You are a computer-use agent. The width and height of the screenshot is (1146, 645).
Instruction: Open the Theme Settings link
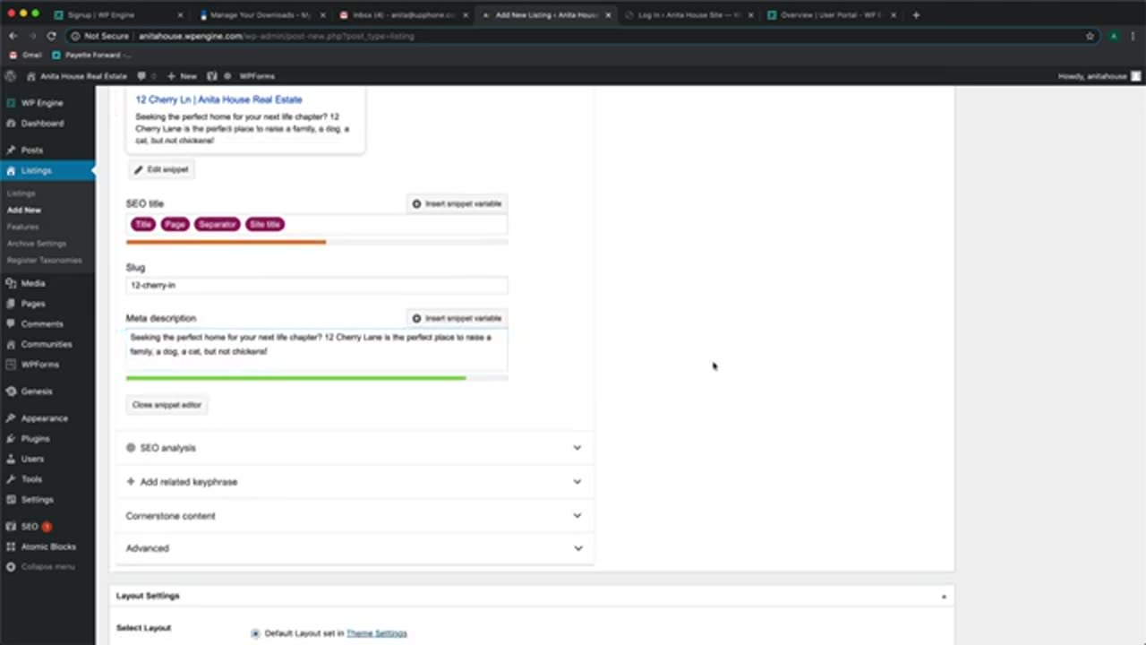point(376,633)
